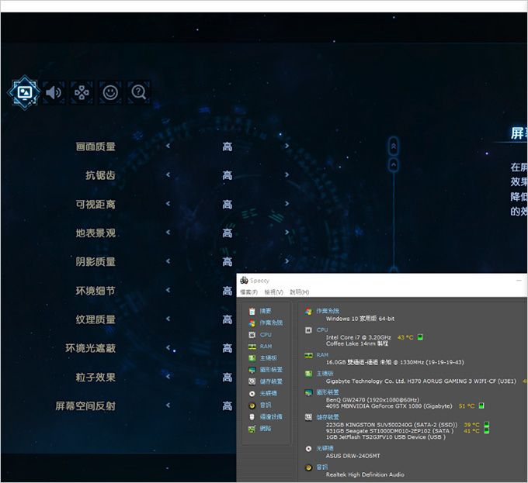528x483 pixels.
Task: Increase 可视距离 with its right arrow
Action: click(x=287, y=204)
